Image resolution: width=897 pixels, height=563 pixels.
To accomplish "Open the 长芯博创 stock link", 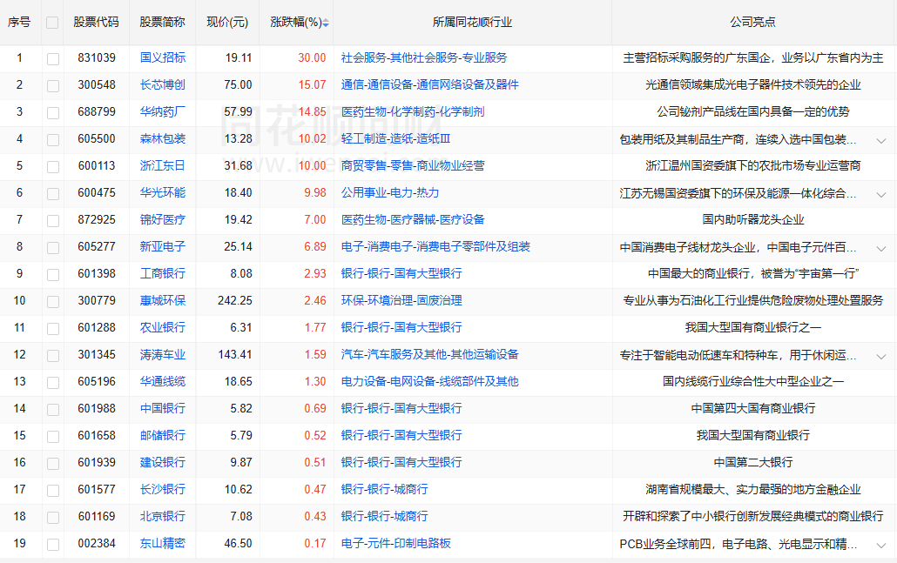I will coord(163,84).
